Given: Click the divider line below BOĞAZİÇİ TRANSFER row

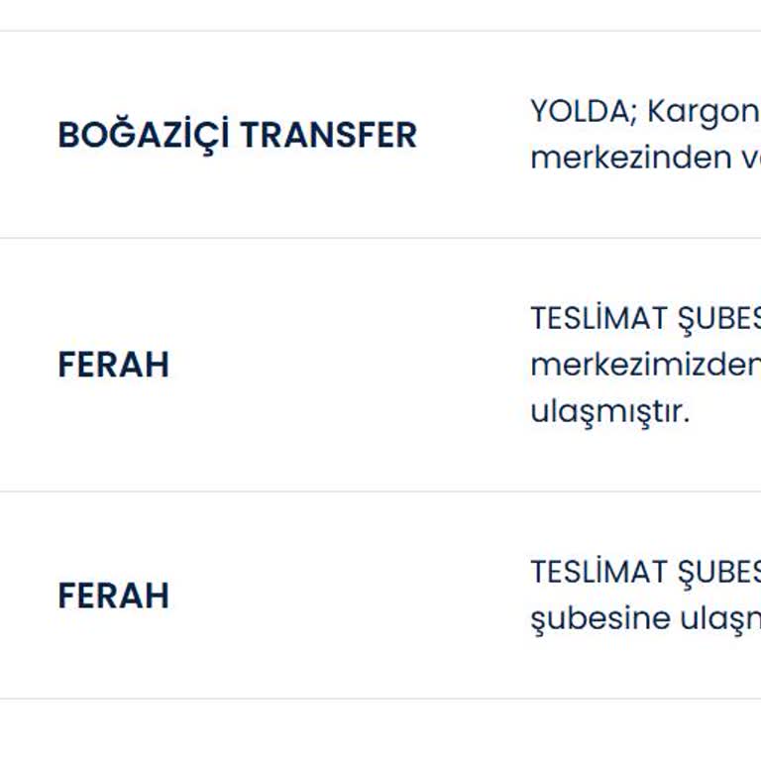Looking at the screenshot, I should pos(380,238).
